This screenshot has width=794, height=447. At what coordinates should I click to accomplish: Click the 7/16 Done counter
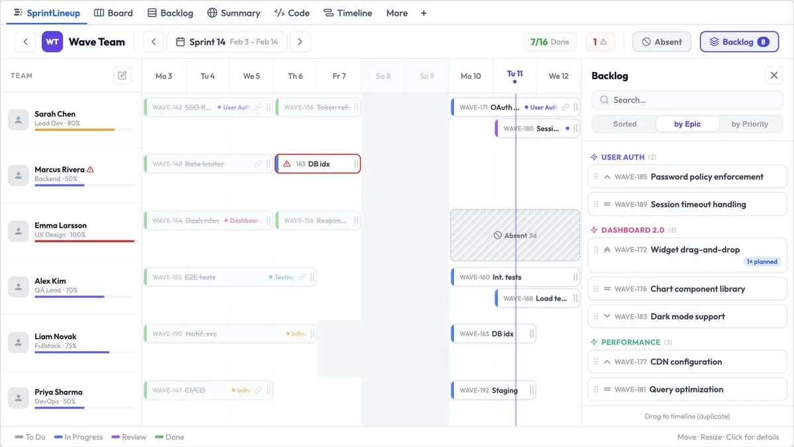point(549,42)
